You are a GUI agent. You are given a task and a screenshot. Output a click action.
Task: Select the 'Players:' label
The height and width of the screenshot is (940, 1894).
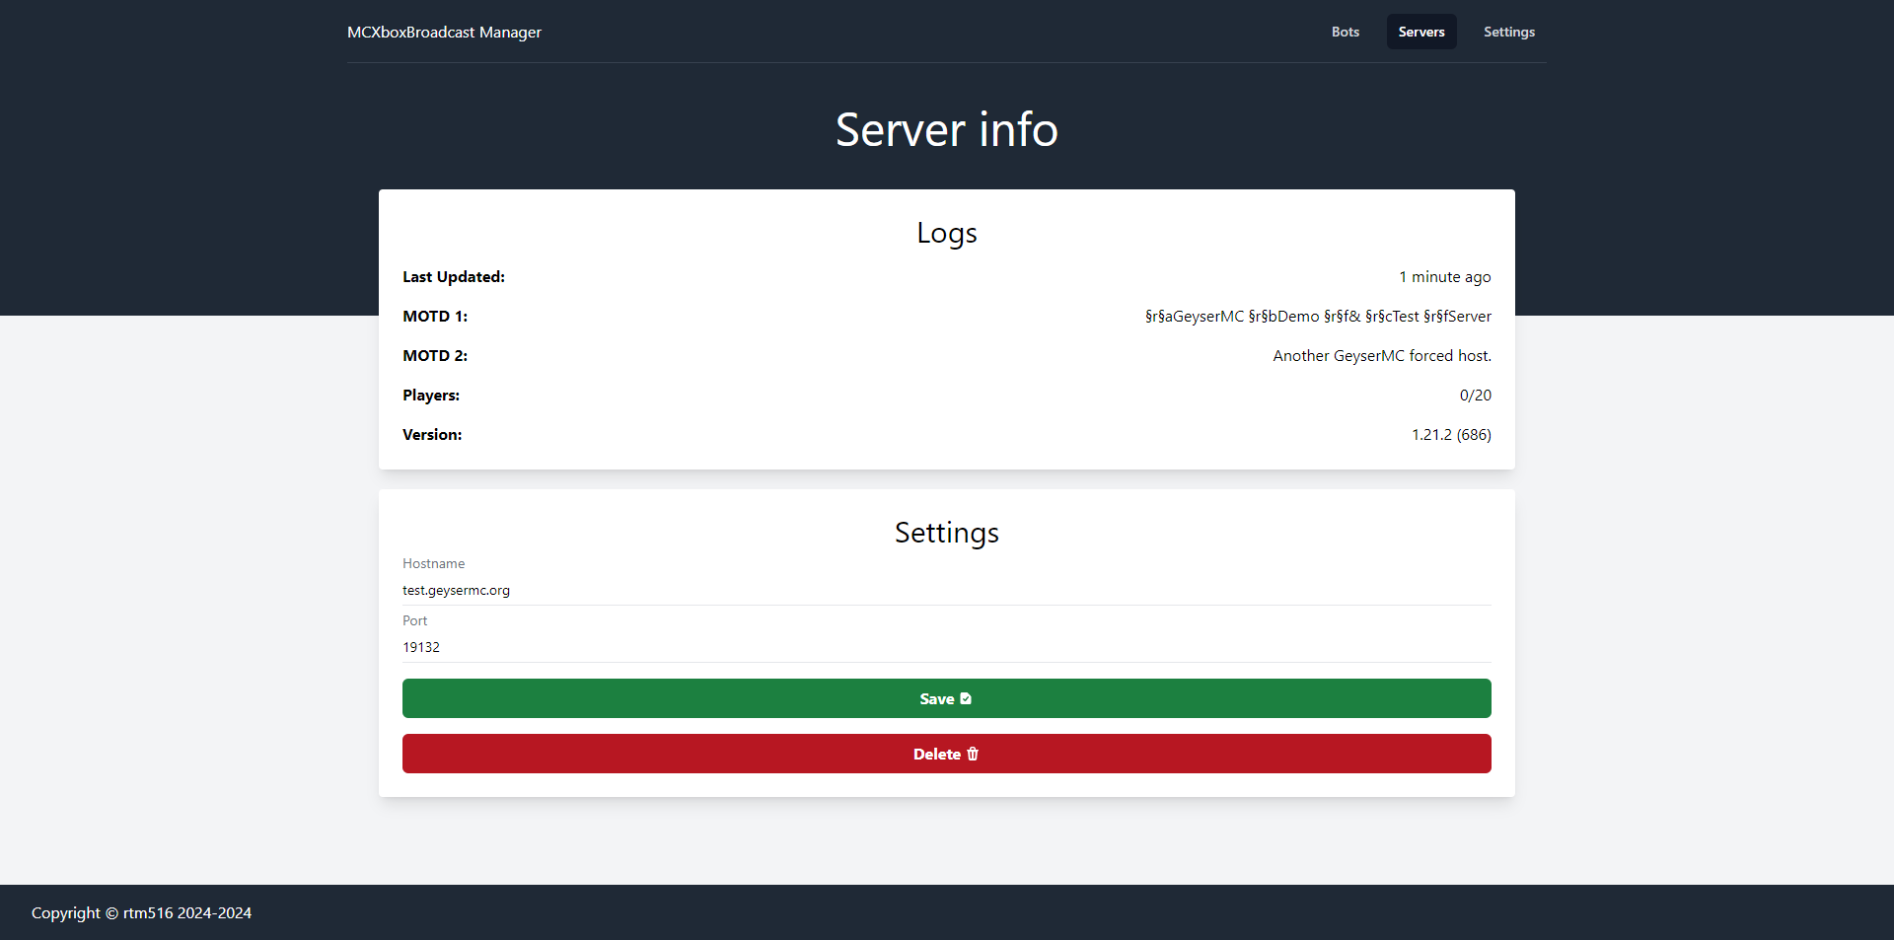click(431, 396)
